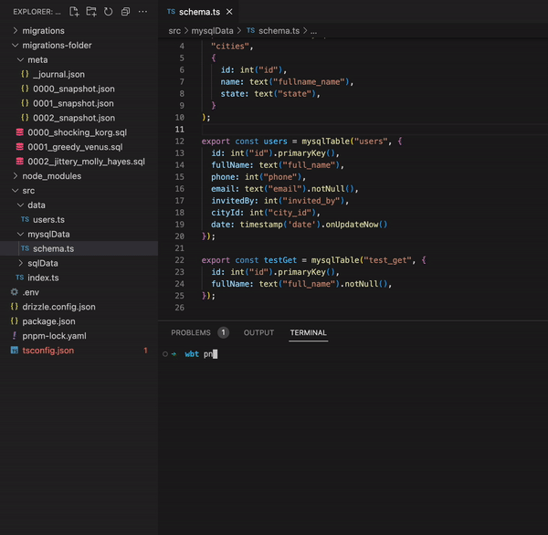Open tsconfig.json with the error
This screenshot has width=548, height=535.
point(47,351)
